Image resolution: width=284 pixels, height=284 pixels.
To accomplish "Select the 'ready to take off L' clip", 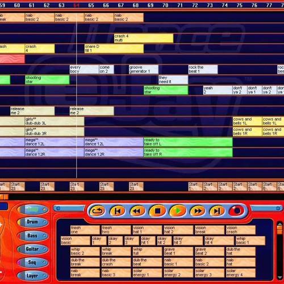I will click(188, 142).
